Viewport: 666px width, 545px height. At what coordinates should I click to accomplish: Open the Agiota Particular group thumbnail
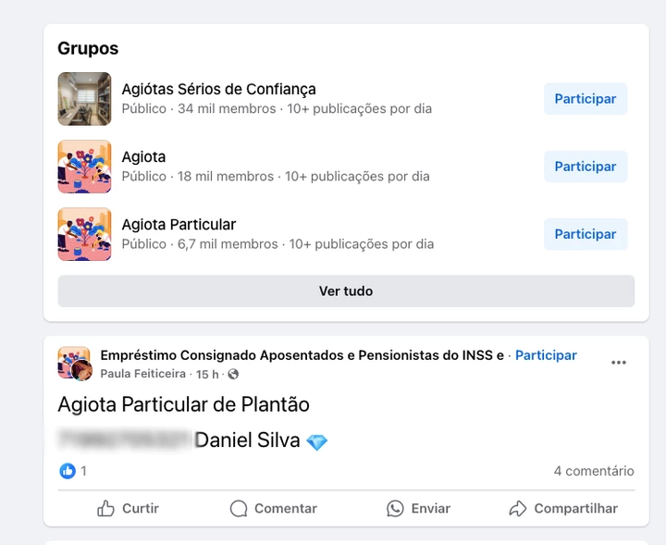(84, 234)
